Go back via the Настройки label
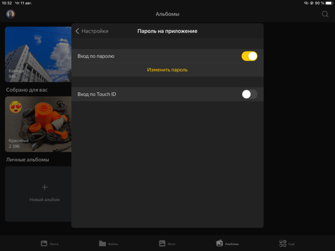Viewport: 335px width, 251px height. [x=95, y=31]
